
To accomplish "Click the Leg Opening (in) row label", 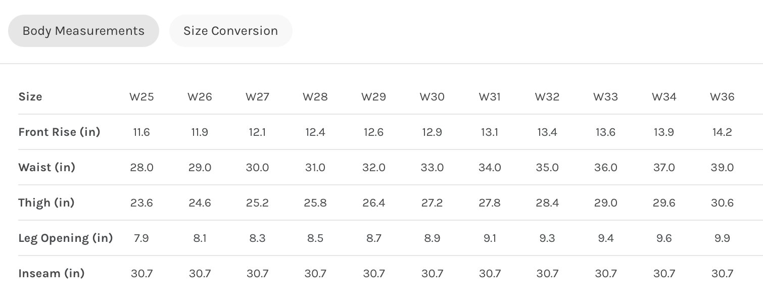I will coord(65,238).
